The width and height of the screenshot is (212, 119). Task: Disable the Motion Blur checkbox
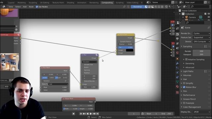[184, 87]
